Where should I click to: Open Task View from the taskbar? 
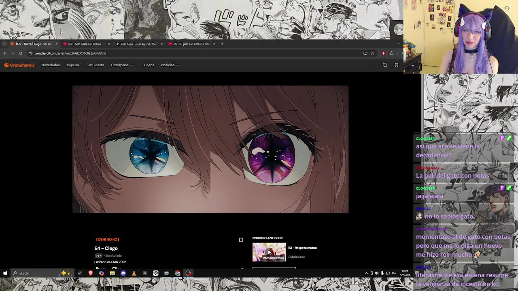tap(79, 273)
